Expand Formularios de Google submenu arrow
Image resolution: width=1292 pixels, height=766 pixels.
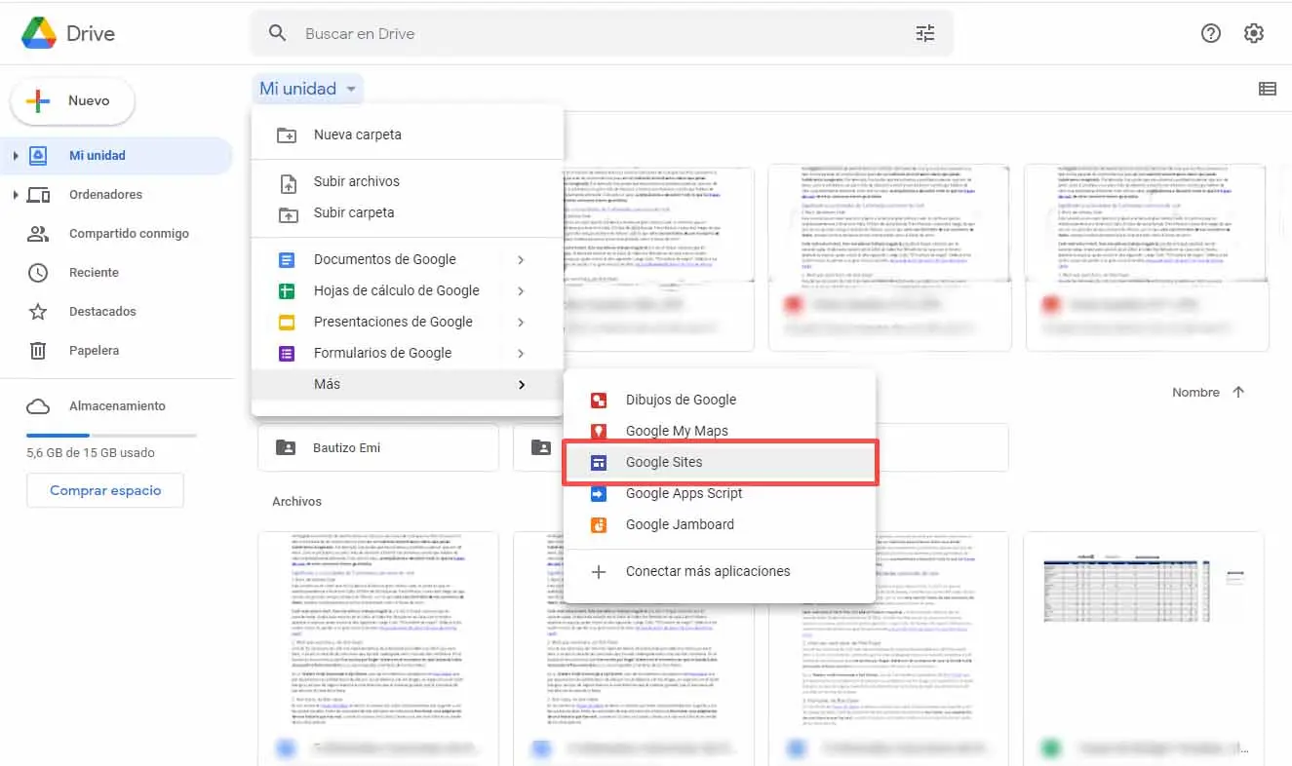coord(521,354)
